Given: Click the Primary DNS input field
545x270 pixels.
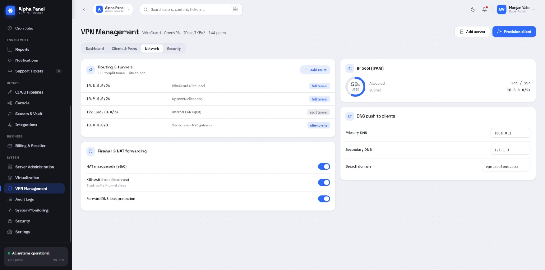Looking at the screenshot, I should 510,133.
